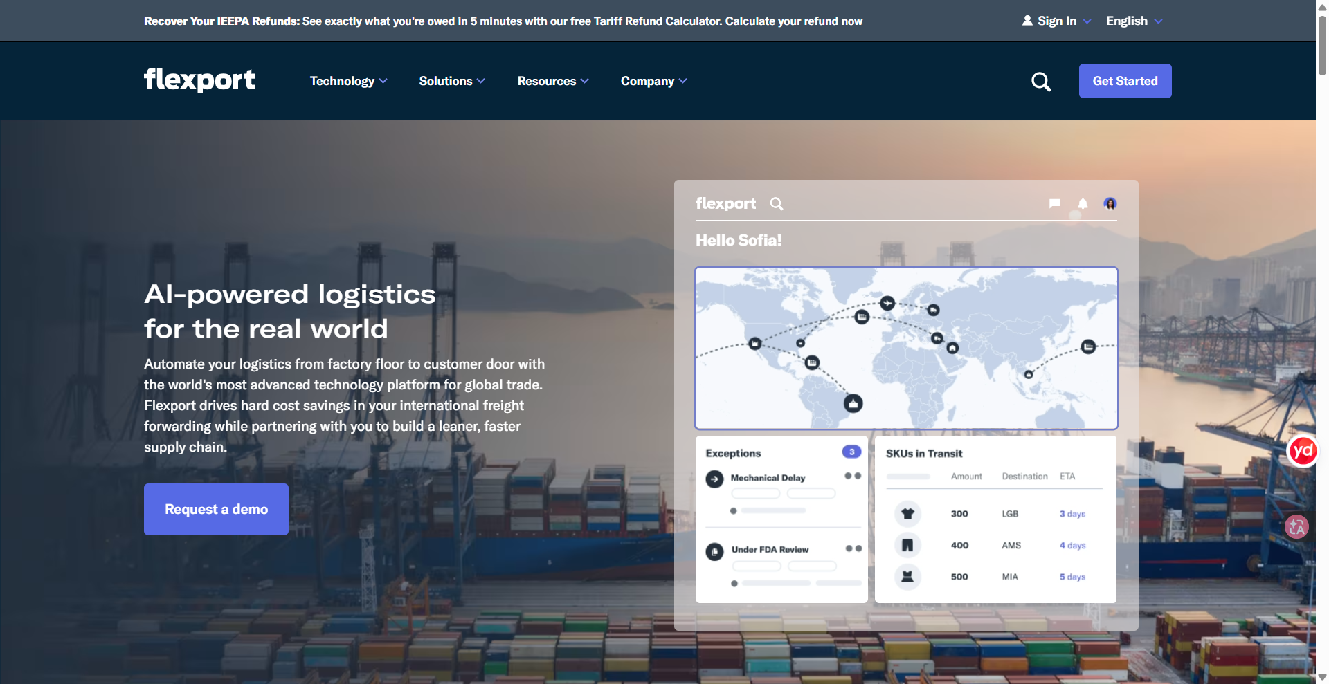Click the world shipment map thumbnail
Screen dimensions: 1329x684
point(906,348)
